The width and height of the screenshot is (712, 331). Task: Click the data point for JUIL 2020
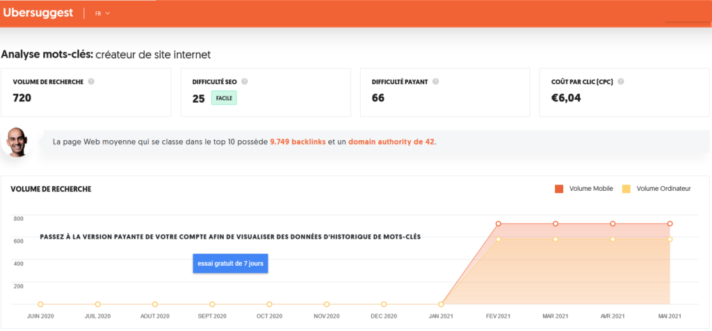point(97,304)
